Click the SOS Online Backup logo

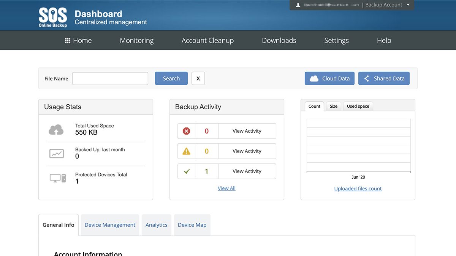(52, 16)
